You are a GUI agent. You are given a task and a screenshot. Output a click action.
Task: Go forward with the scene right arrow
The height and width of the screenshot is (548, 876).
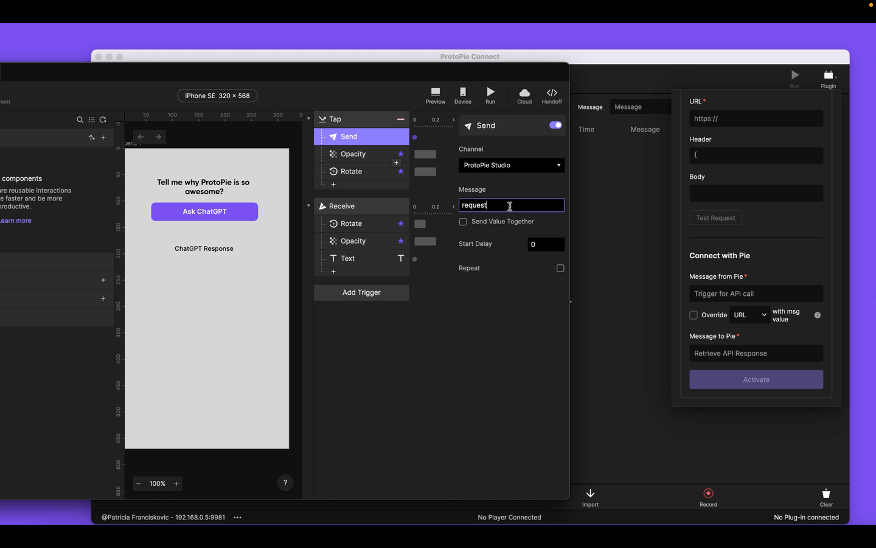tap(158, 137)
